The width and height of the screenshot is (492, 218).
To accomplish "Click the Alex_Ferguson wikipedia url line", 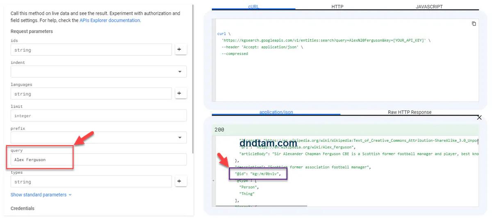I will [x=298, y=148].
